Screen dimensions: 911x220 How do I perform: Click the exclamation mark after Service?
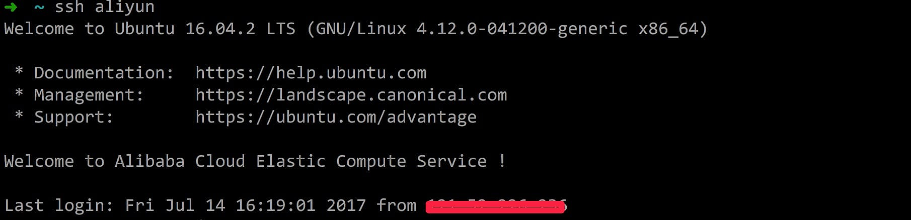pyautogui.click(x=502, y=161)
